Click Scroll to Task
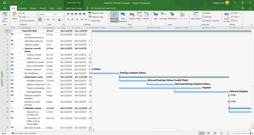This screenshot has width=254, height=135. (227, 17)
